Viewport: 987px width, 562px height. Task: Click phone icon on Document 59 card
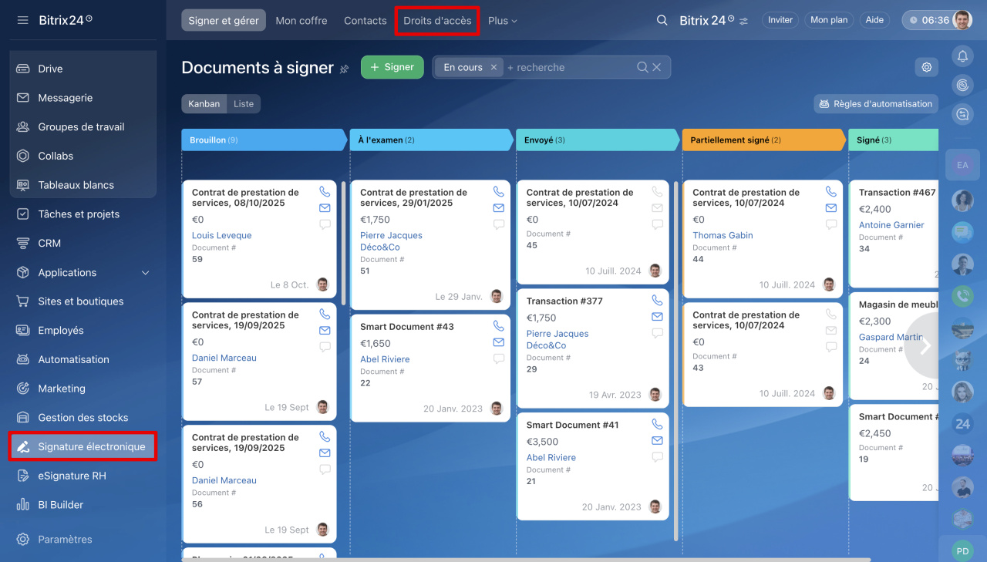pos(325,192)
